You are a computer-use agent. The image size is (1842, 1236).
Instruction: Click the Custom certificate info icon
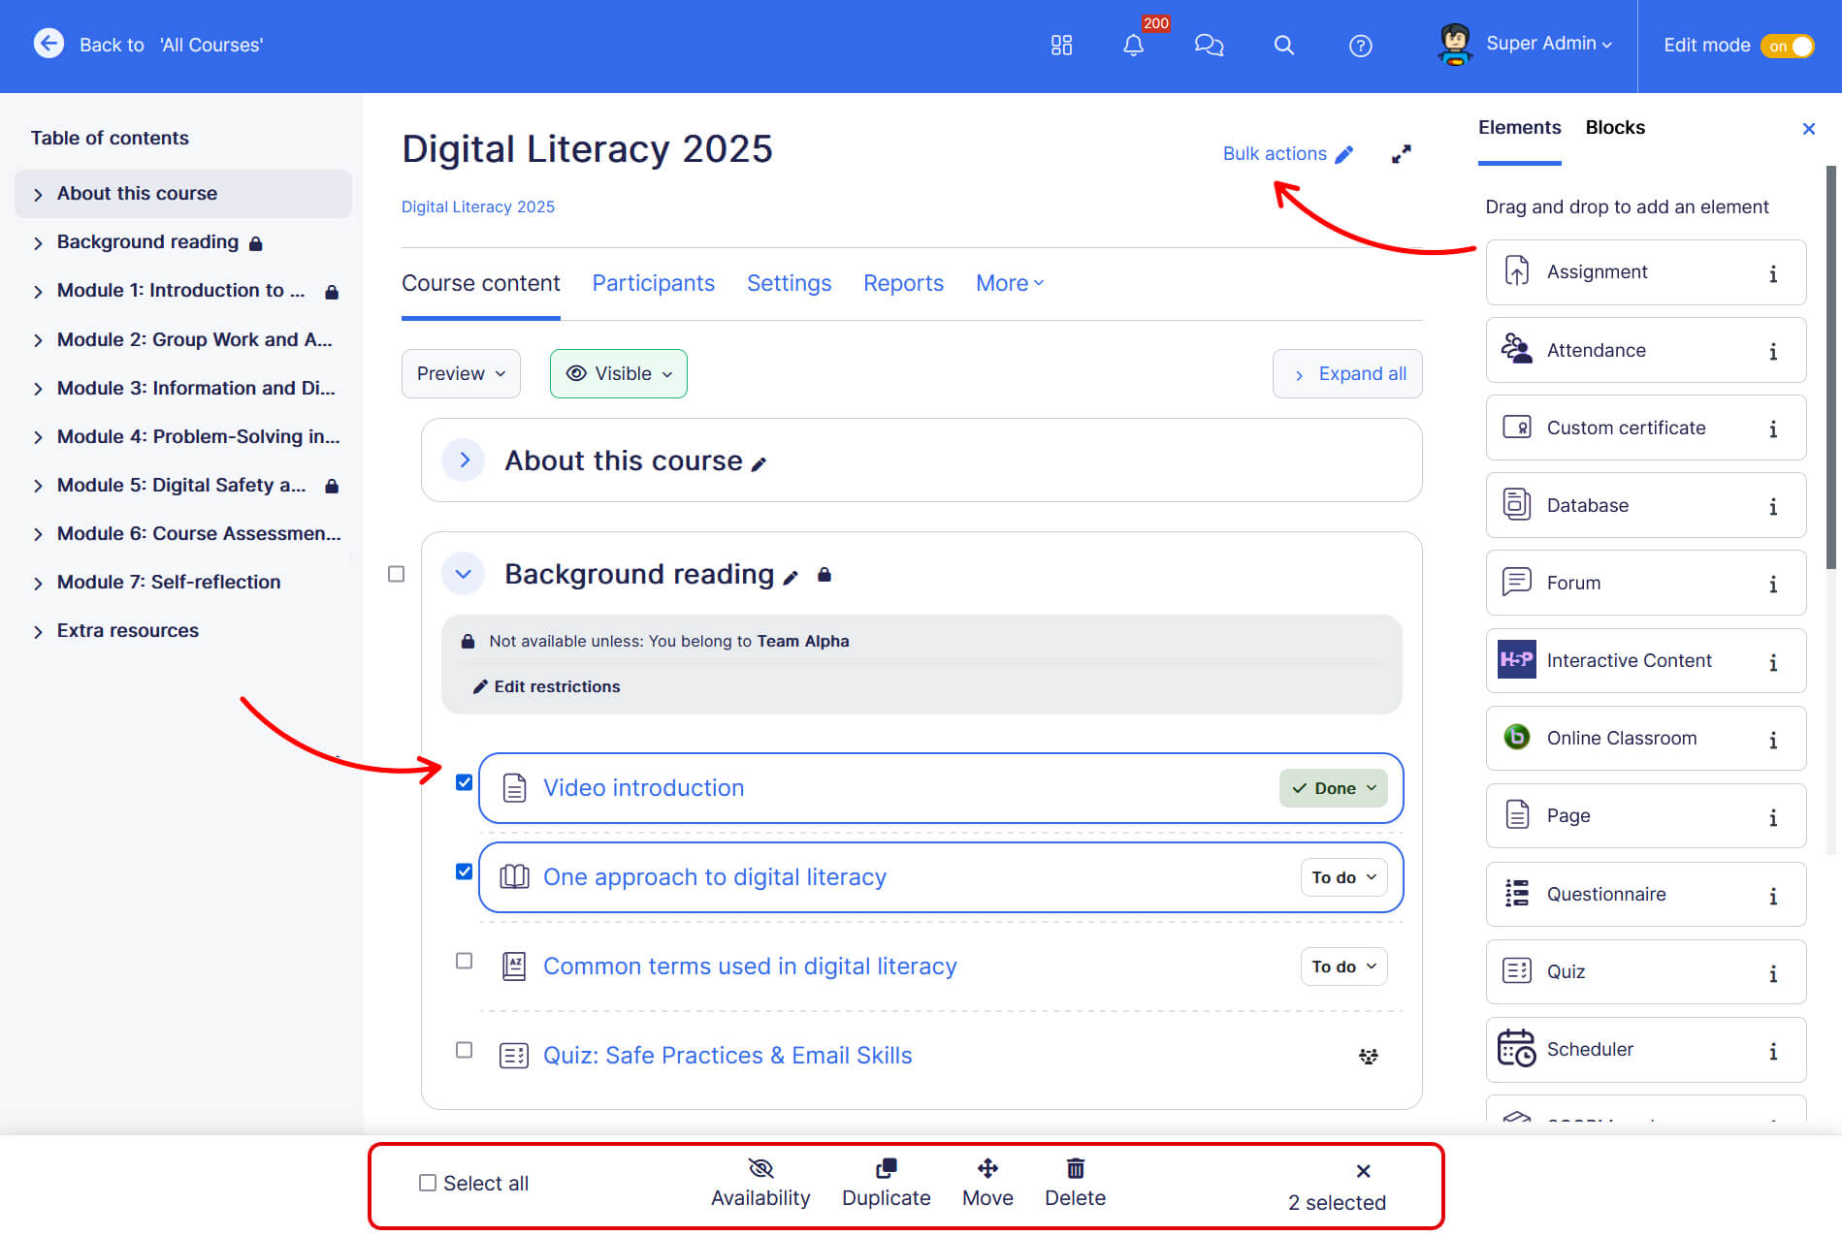click(1773, 429)
